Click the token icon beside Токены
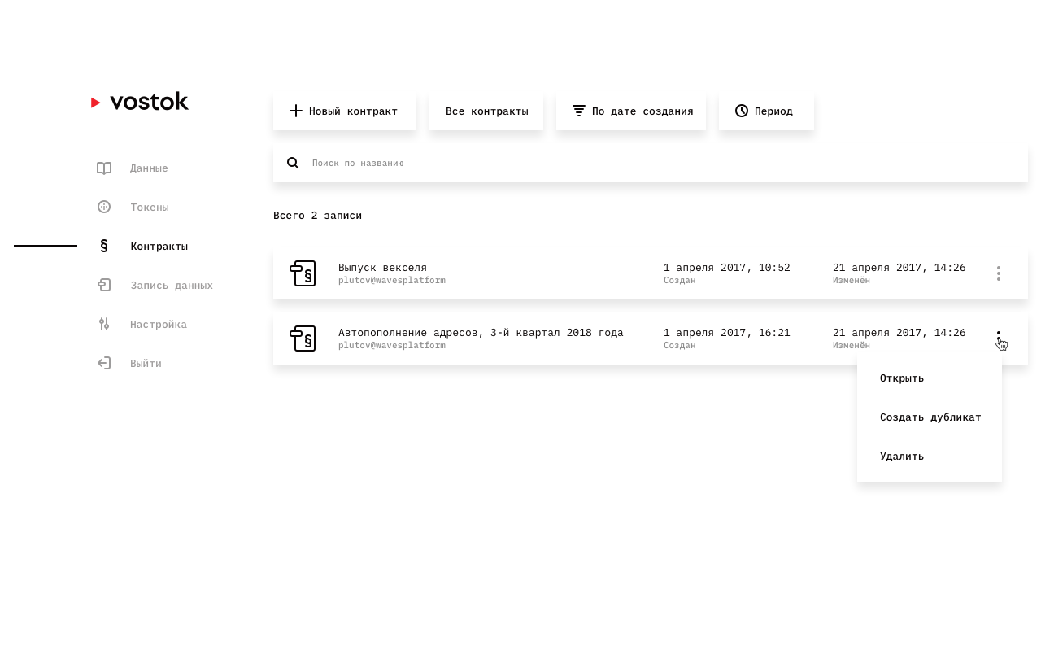Viewport: 1041px width, 651px height. 104,207
